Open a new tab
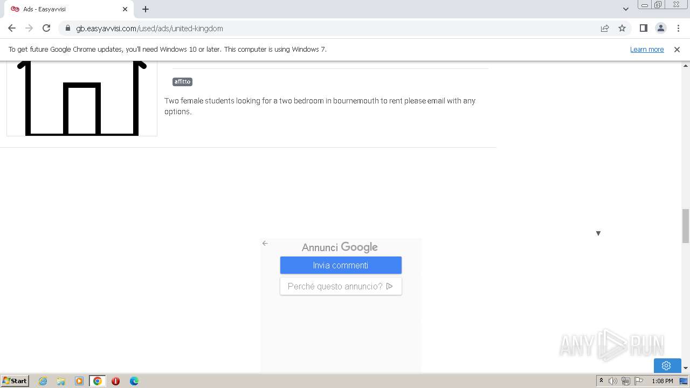 [x=146, y=9]
